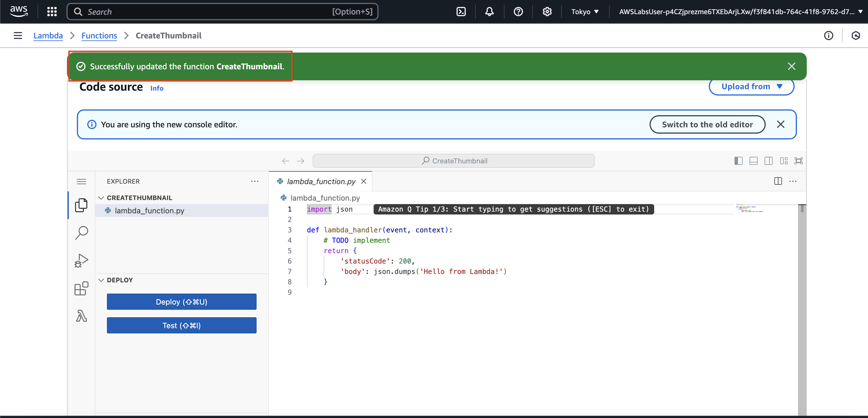Toggle full screen editor icon
This screenshot has height=418, width=868.
coord(799,161)
